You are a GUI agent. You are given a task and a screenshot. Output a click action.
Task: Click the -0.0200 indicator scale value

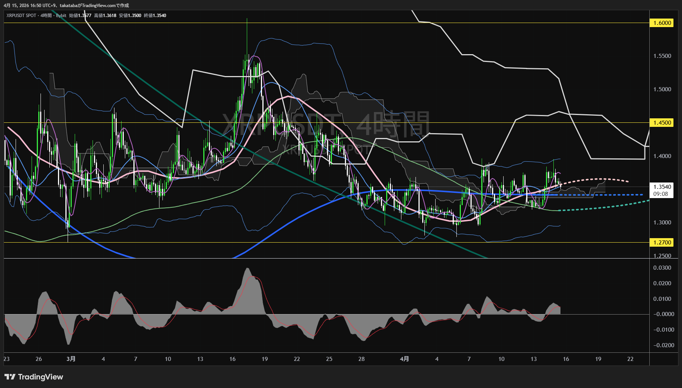[x=662, y=345]
